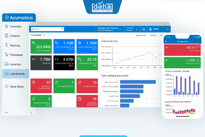This screenshot has height=137, width=205.
Task: Click the clipboard icon on Overdue Payments tile
Action: point(80,99)
